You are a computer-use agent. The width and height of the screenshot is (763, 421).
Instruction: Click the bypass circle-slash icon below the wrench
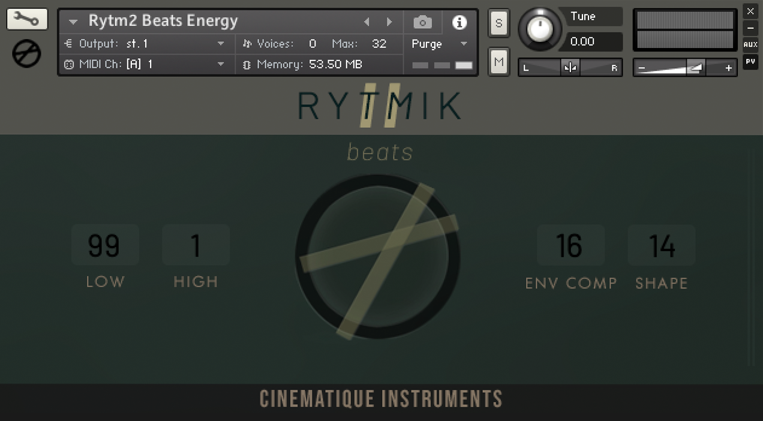click(x=26, y=54)
